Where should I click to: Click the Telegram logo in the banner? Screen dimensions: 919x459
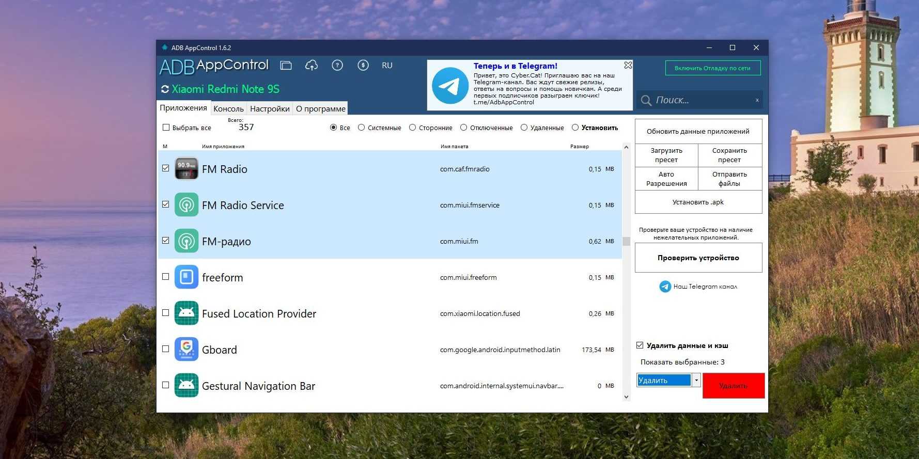(449, 86)
